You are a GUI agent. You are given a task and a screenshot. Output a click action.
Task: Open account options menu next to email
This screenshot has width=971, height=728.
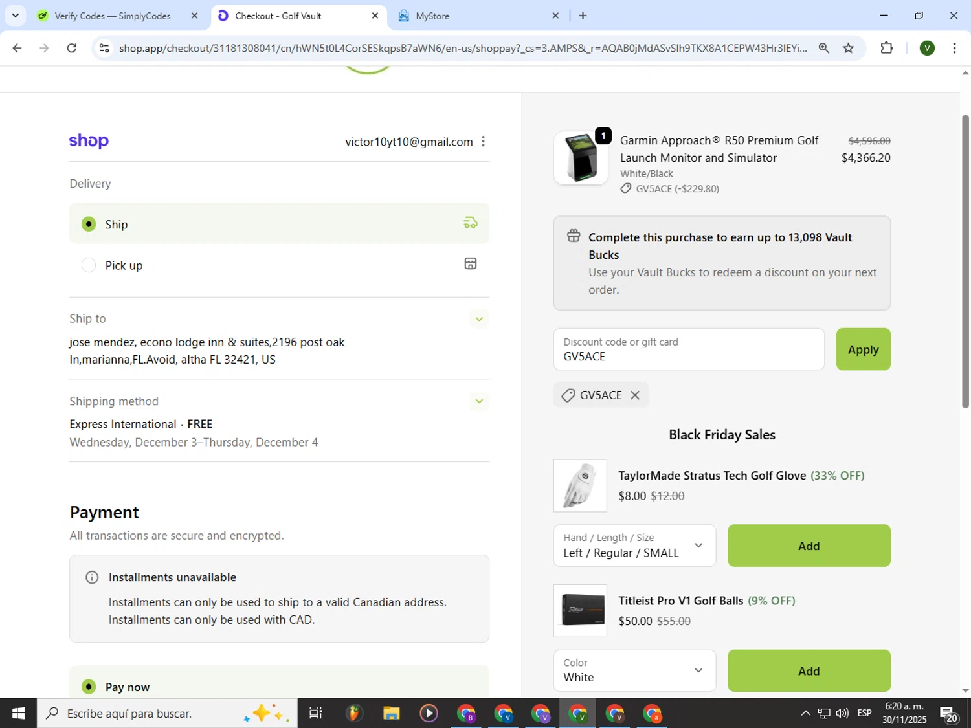click(483, 142)
